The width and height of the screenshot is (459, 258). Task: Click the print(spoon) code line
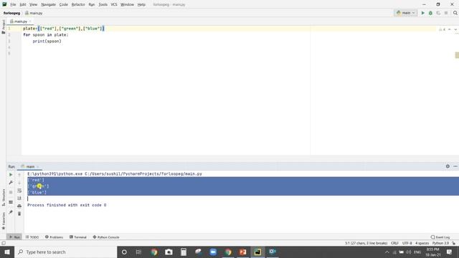(47, 42)
